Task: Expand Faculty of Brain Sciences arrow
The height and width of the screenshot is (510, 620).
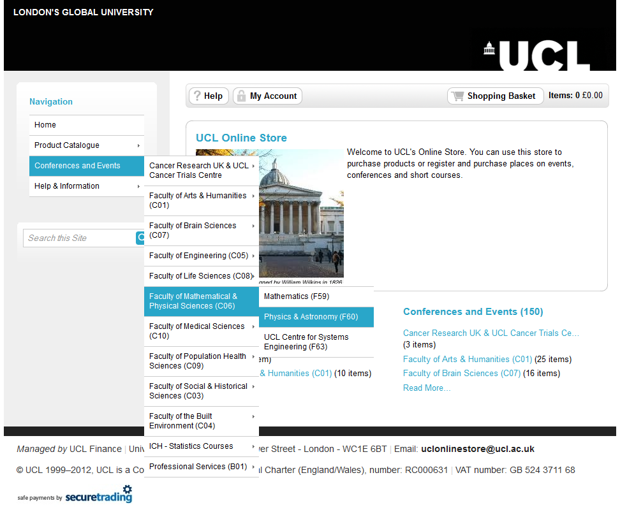Action: (x=253, y=226)
